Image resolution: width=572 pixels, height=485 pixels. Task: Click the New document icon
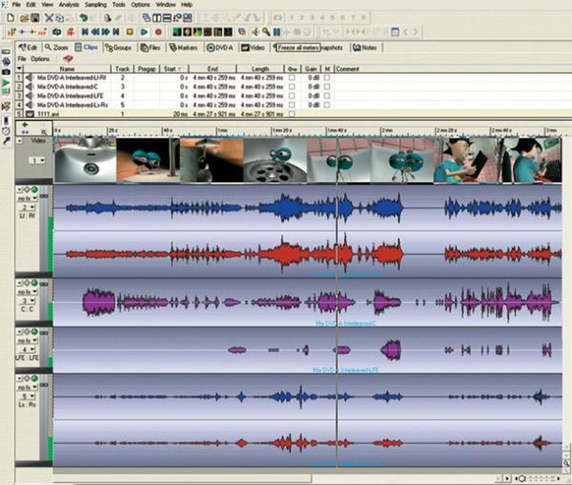click(10, 18)
